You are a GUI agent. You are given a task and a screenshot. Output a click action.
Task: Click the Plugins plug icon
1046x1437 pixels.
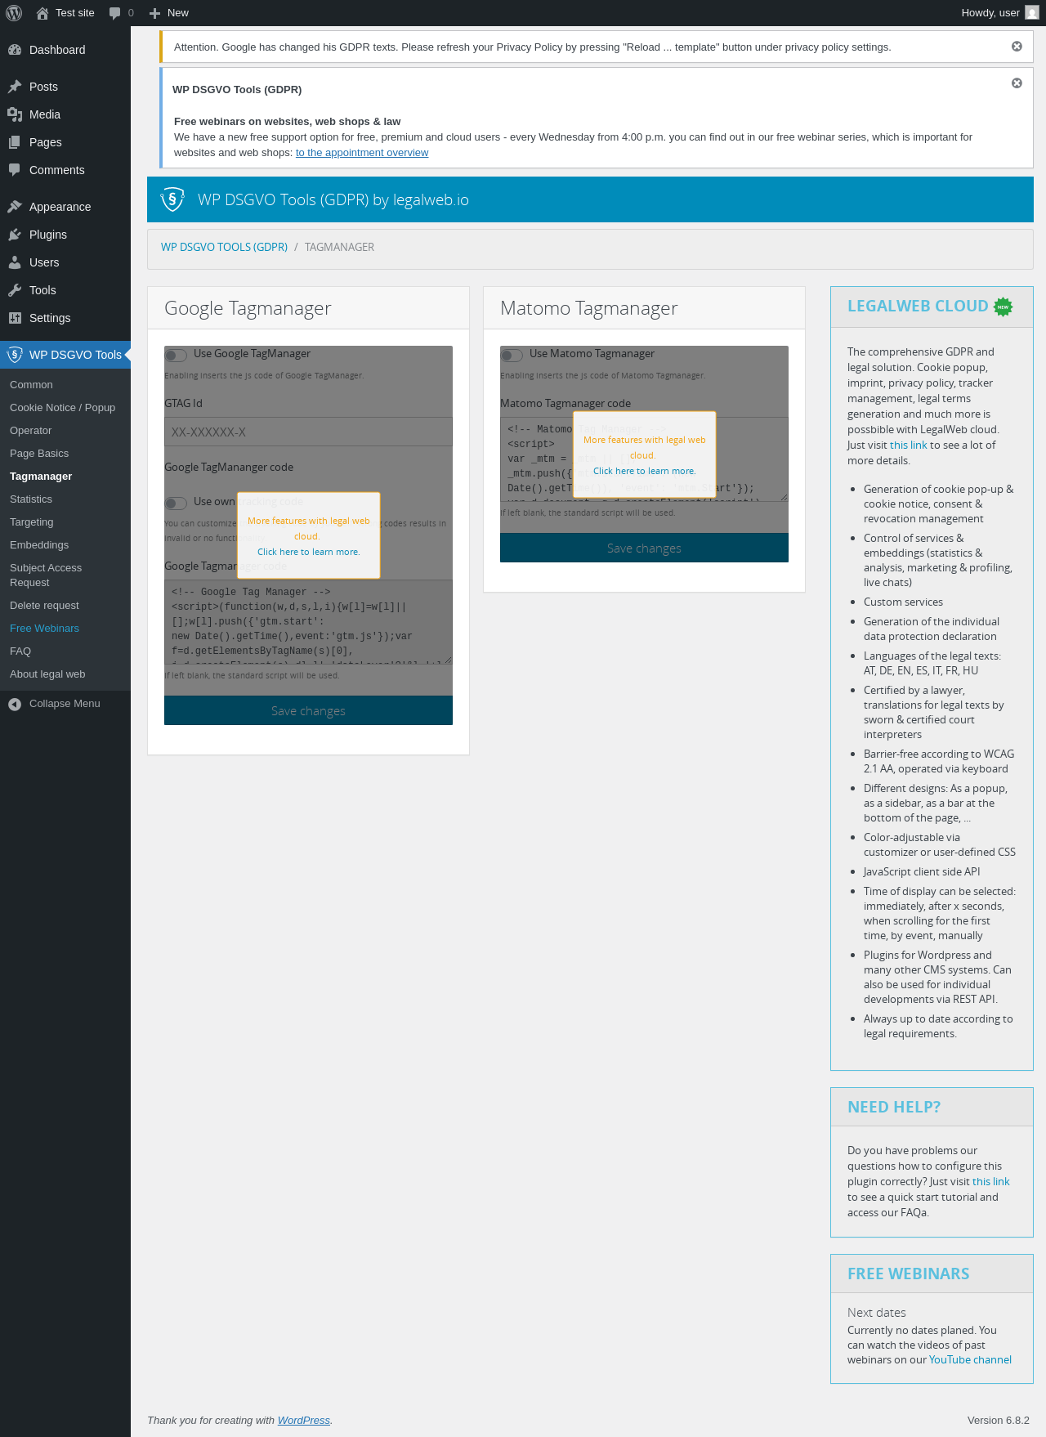[x=15, y=235]
